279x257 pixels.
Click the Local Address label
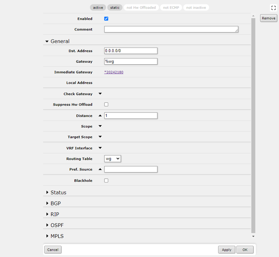click(x=79, y=83)
